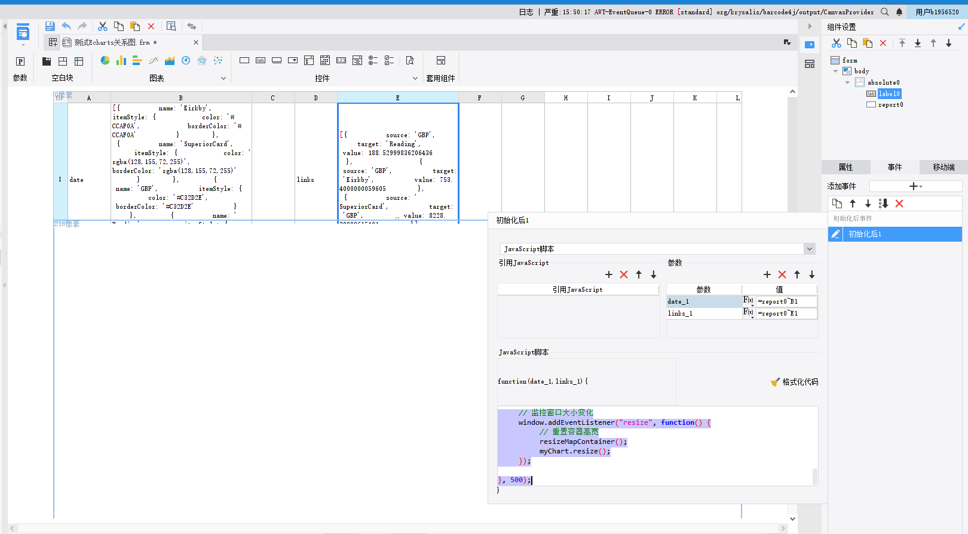Collapse the absolute0 tree node

[x=847, y=82]
